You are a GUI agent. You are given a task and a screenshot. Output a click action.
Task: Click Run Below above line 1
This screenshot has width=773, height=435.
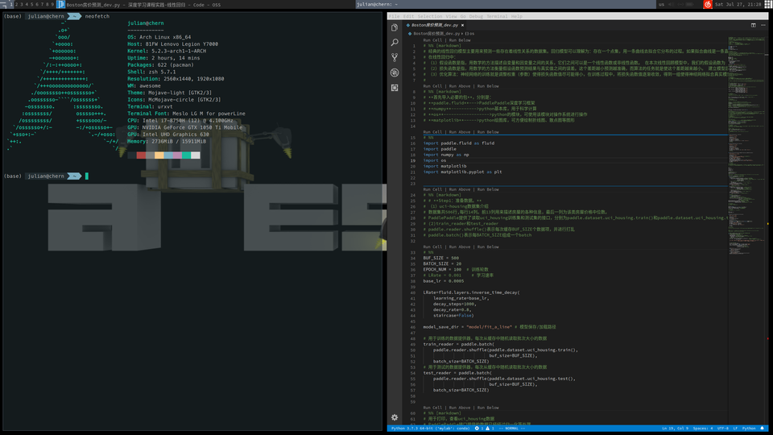460,40
